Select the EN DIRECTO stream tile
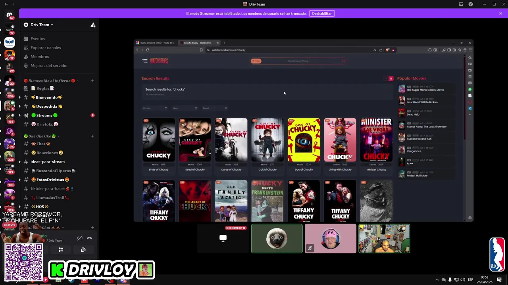This screenshot has width=508, height=285. click(223, 238)
